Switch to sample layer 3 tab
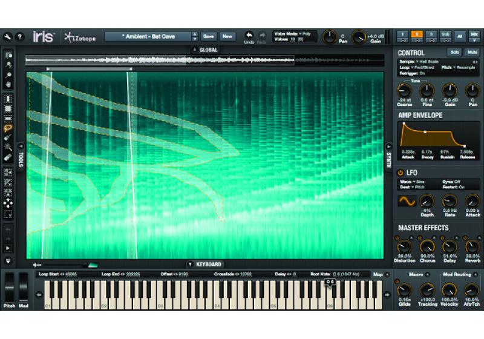Viewport: 484px width, 339px height. [x=430, y=35]
